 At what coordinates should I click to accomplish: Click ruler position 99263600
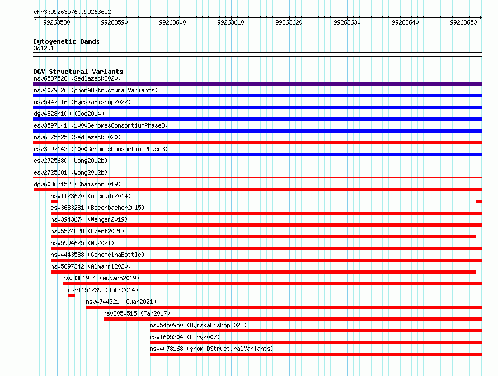tap(172, 22)
